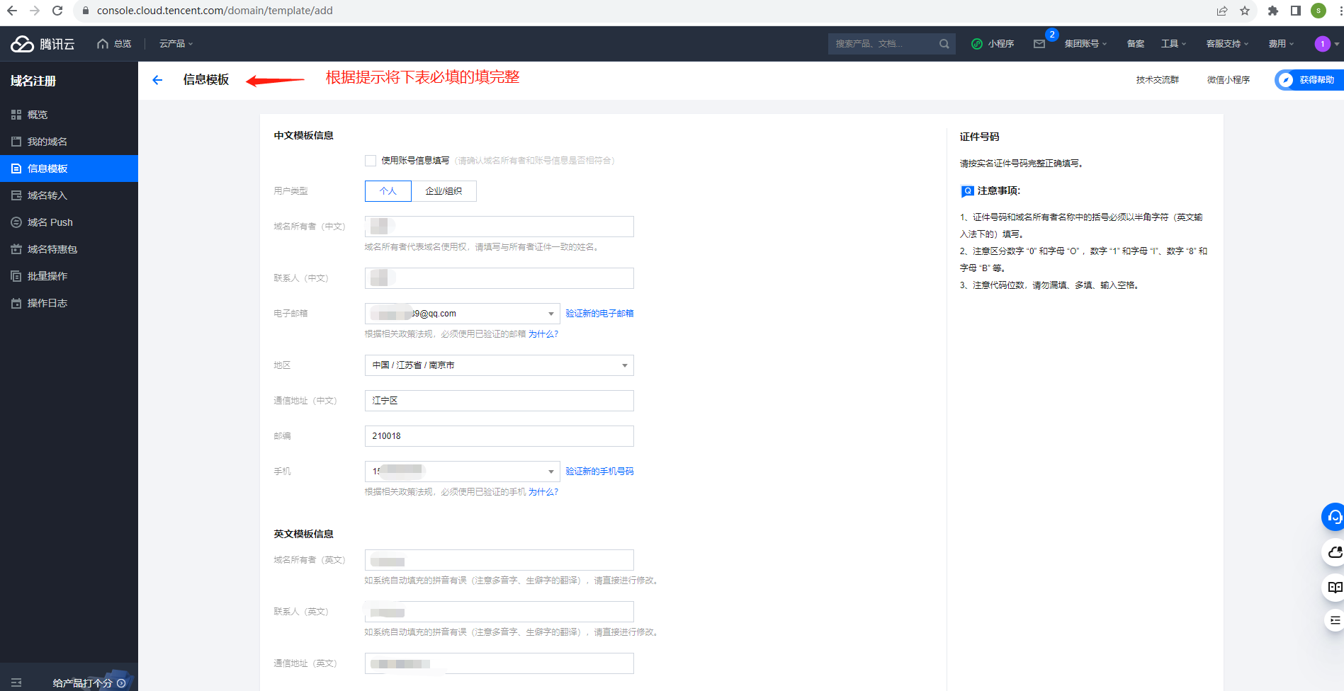This screenshot has height=691, width=1344.
Task: Open 我的域名 in the sidebar
Action: 47,142
